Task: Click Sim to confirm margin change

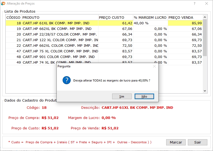Action: coord(122,96)
